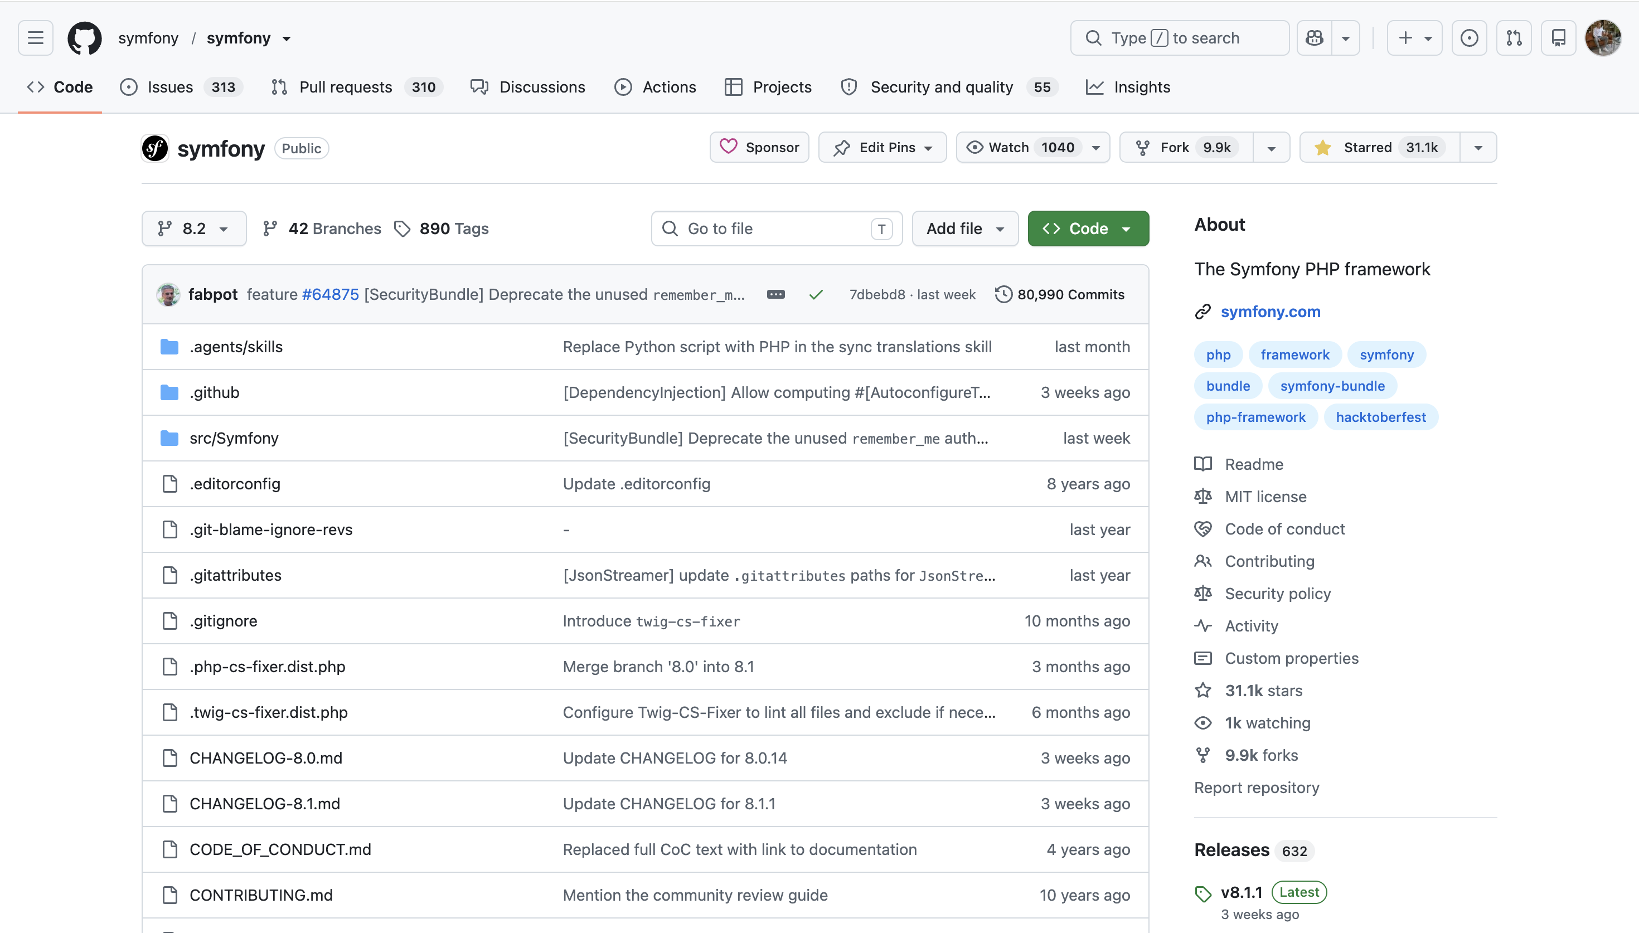
Task: Go to GitHub home via Octocat logo
Action: coord(84,38)
